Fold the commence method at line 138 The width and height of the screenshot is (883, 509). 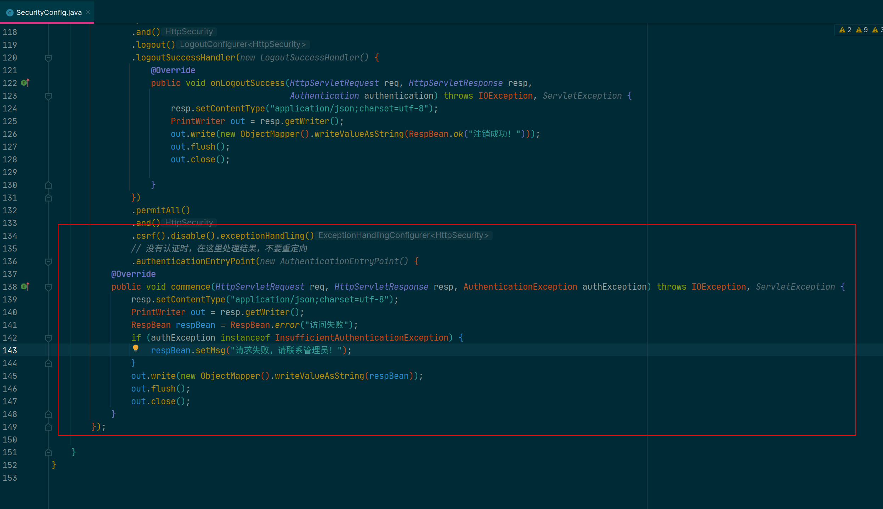pos(49,287)
